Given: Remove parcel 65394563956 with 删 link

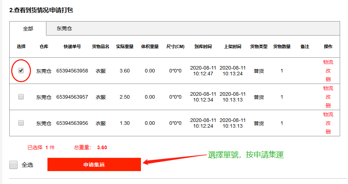Looking at the screenshot, I should pyautogui.click(x=328, y=132).
